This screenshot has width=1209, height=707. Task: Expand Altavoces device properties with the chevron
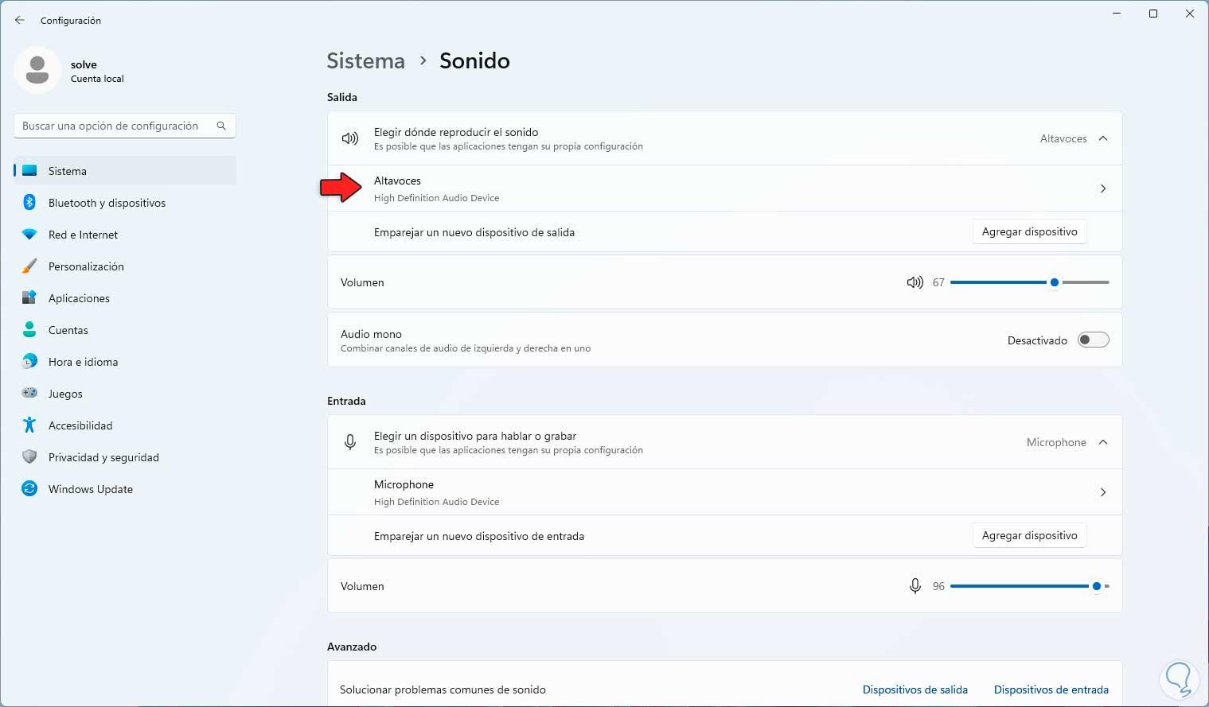pyautogui.click(x=1103, y=188)
